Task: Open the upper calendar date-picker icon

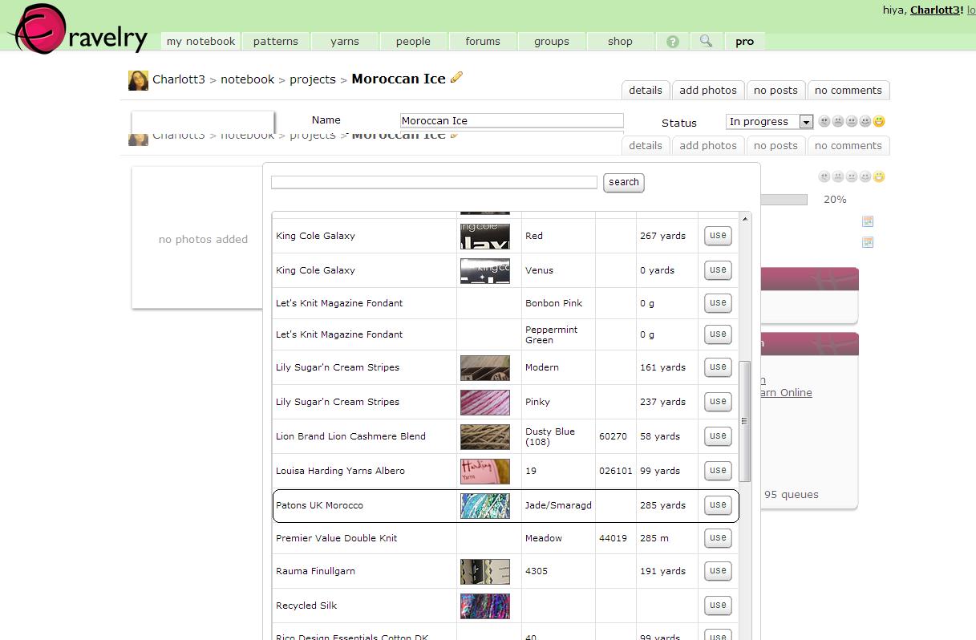Action: coord(867,221)
